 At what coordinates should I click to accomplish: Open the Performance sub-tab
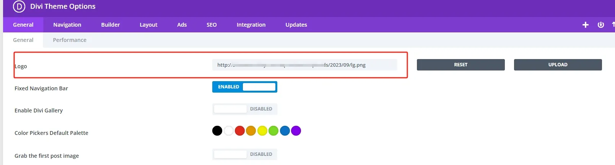pos(70,40)
